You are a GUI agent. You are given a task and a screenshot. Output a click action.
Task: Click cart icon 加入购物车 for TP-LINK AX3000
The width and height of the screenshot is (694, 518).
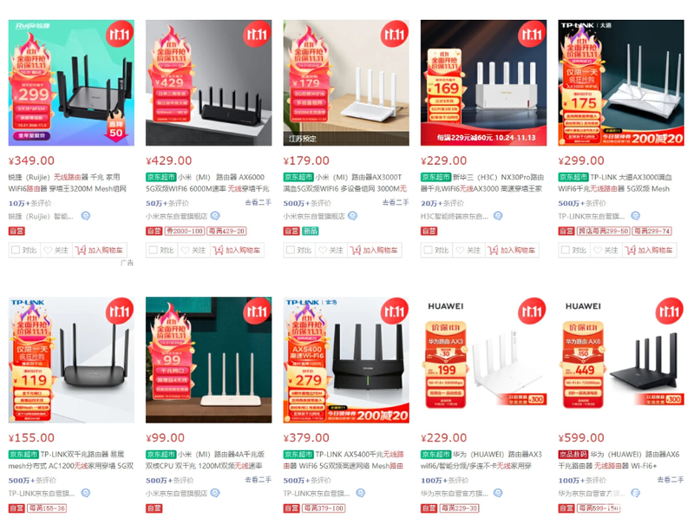pyautogui.click(x=630, y=250)
